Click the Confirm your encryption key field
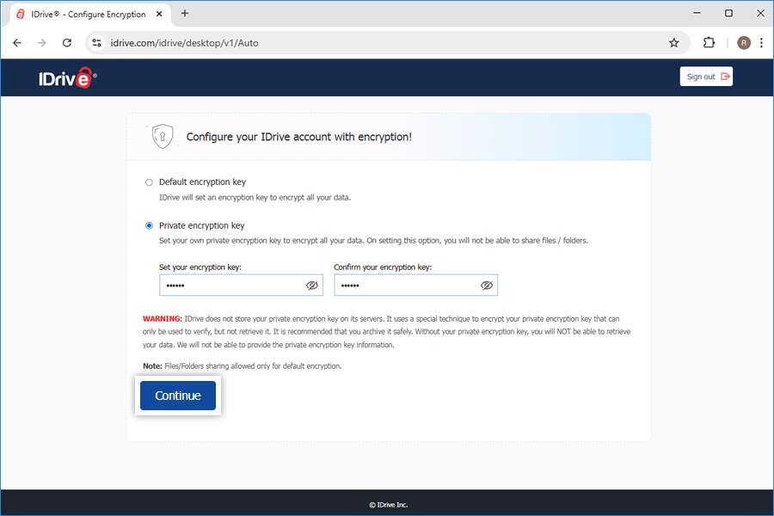The width and height of the screenshot is (774, 516). click(415, 286)
